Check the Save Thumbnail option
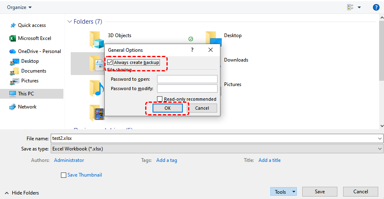 [x=63, y=175]
